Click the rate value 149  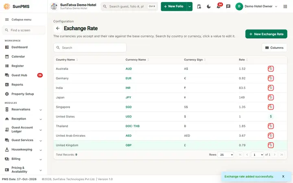pos(242,97)
